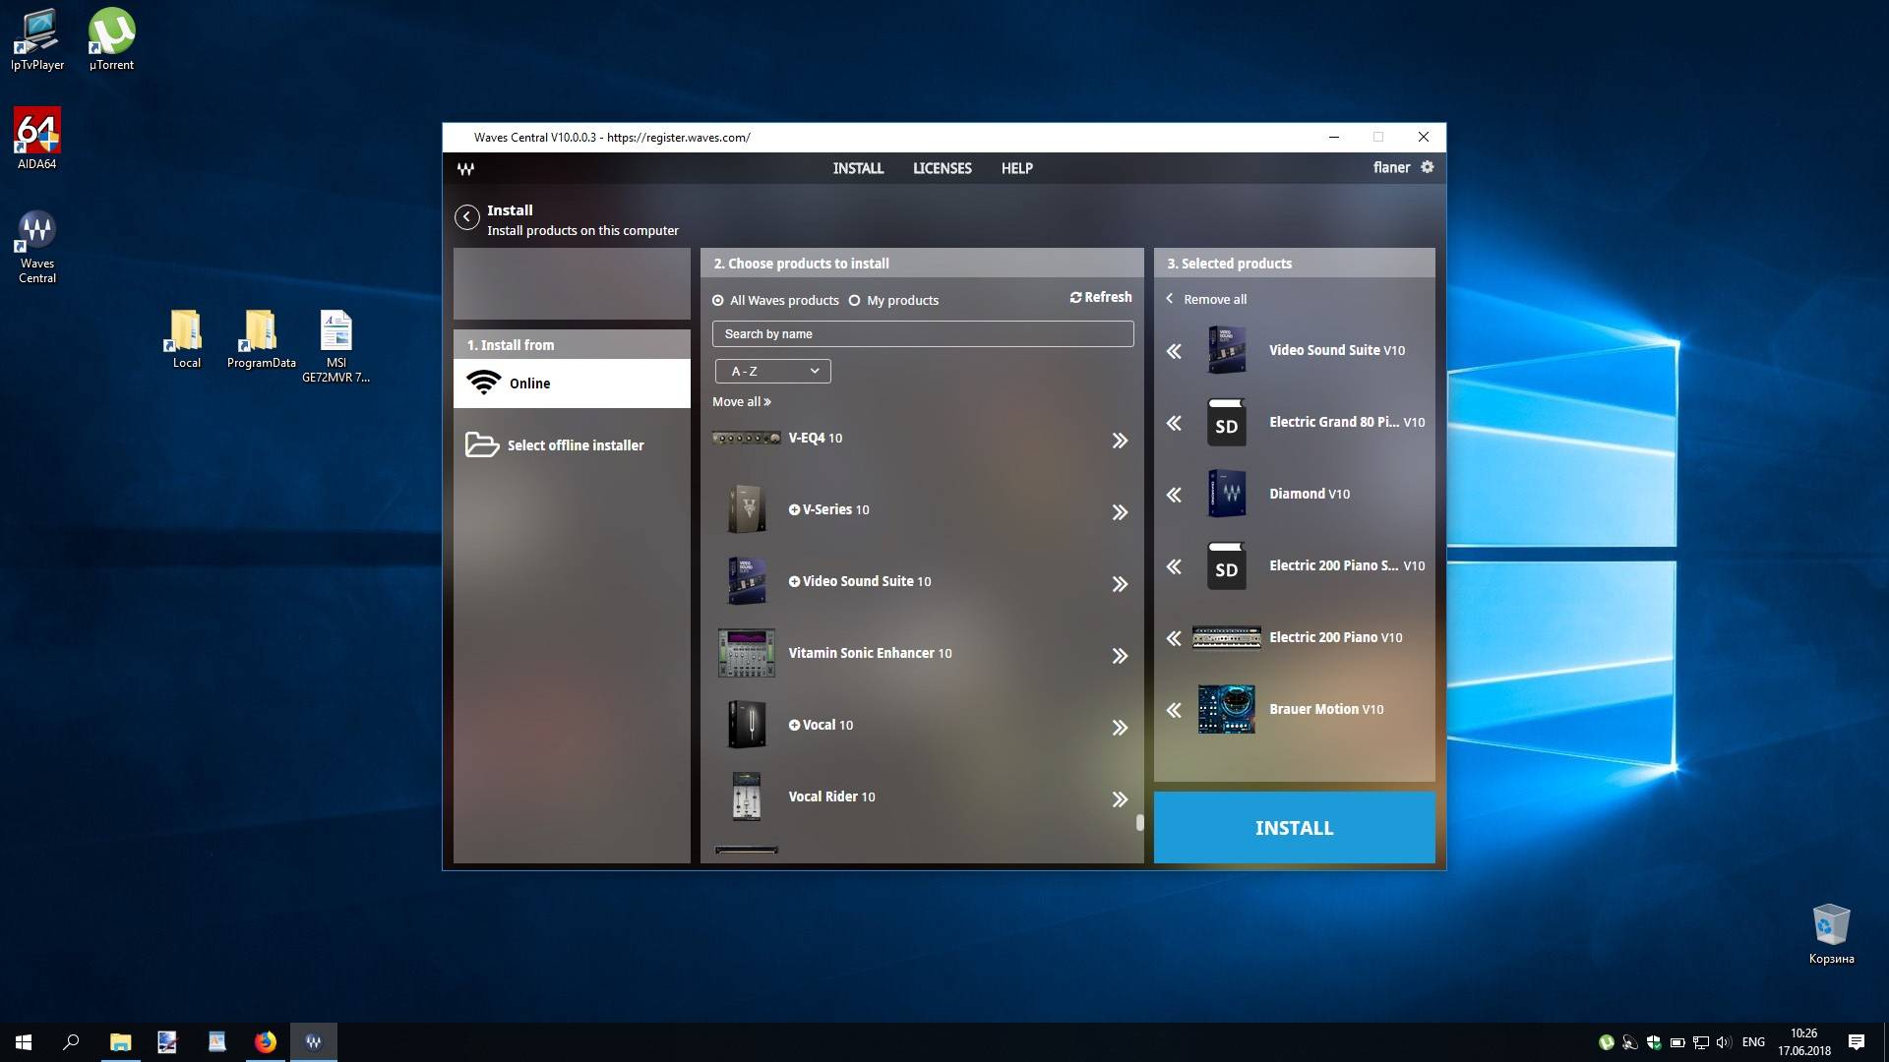This screenshot has height=1062, width=1889.
Task: Remove Electric 200 Piano V10 with back arrows
Action: (1174, 638)
